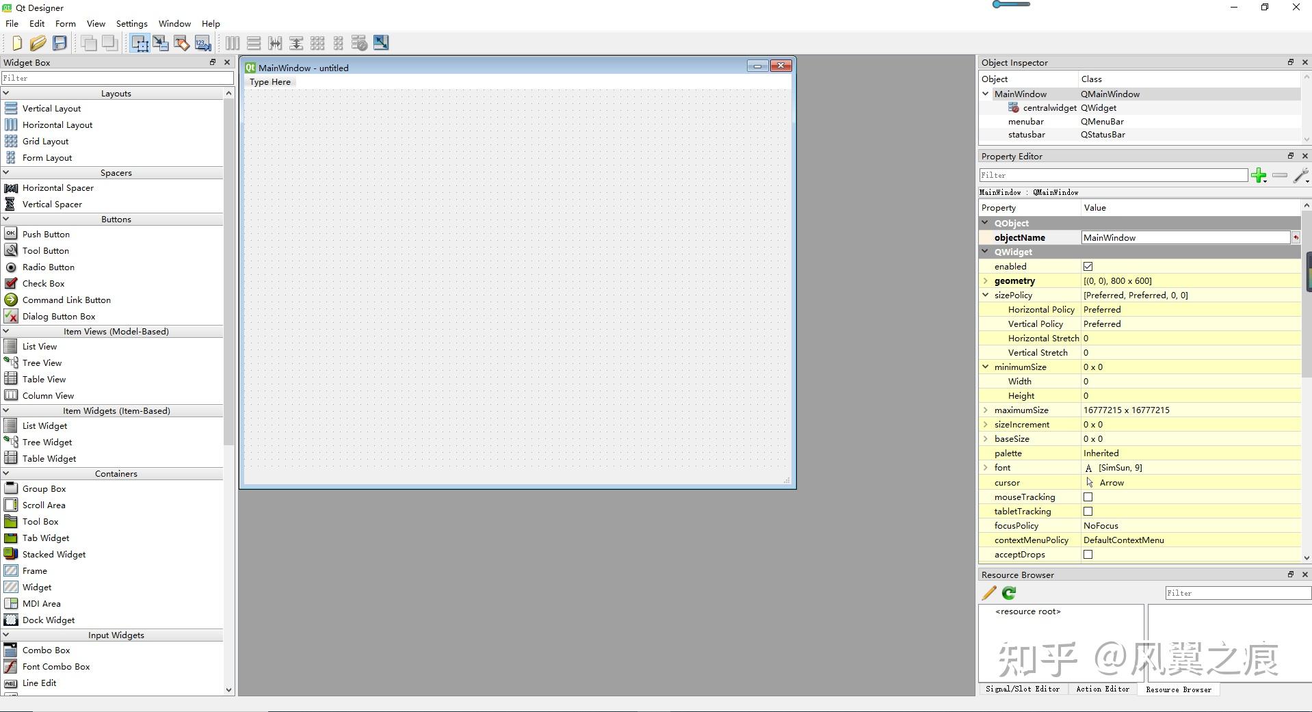
Task: Create a new form via toolbar icon
Action: click(17, 43)
